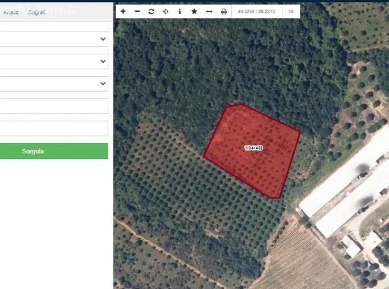The image size is (389, 289).
Task: Zoom out with the minus icon
Action: pyautogui.click(x=137, y=11)
